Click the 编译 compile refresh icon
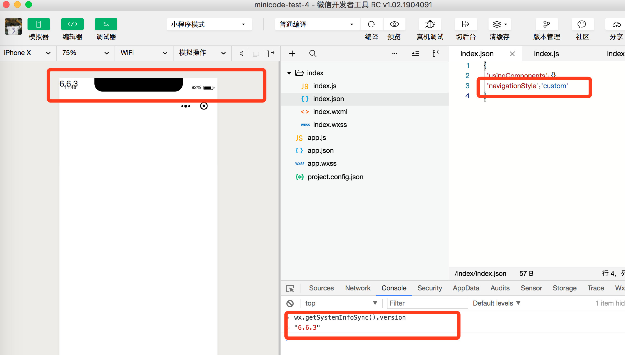625x355 pixels. pos(371,24)
